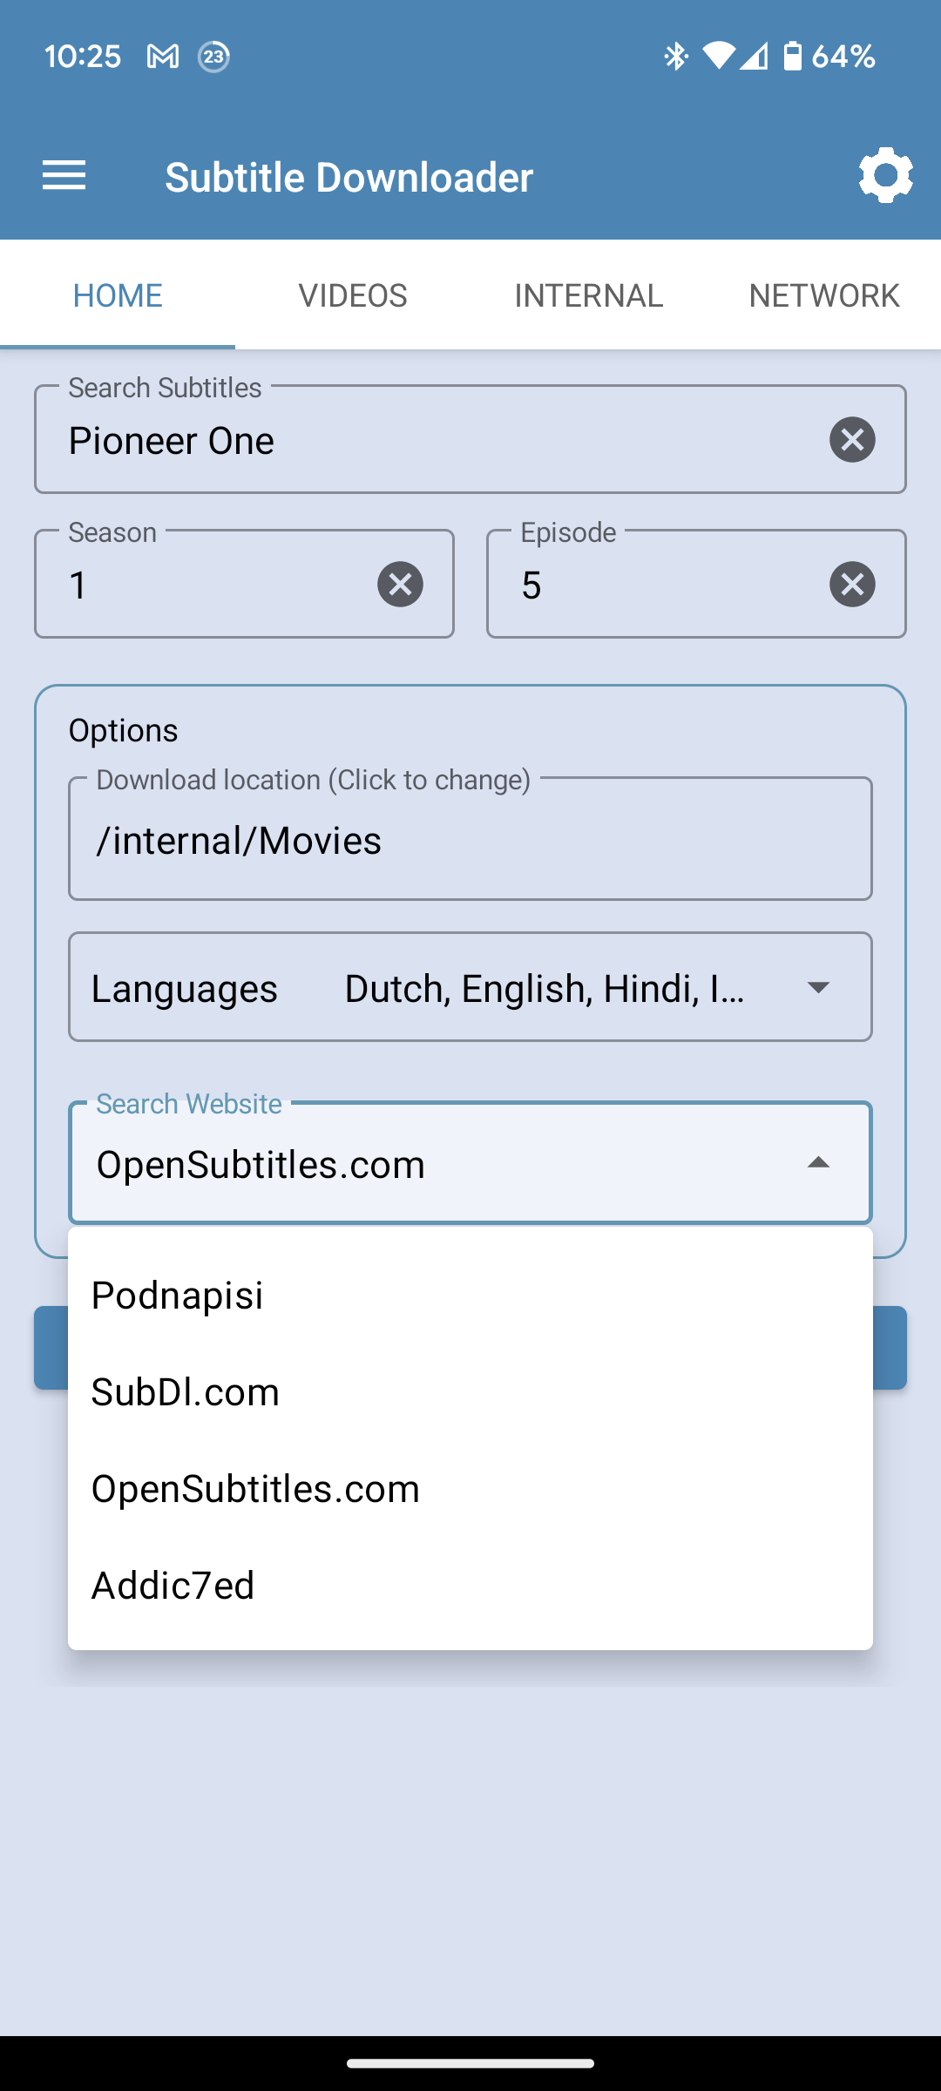
Task: Go to the HOME tab
Action: click(x=118, y=295)
